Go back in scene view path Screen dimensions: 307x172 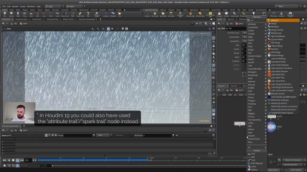(x=3, y=23)
